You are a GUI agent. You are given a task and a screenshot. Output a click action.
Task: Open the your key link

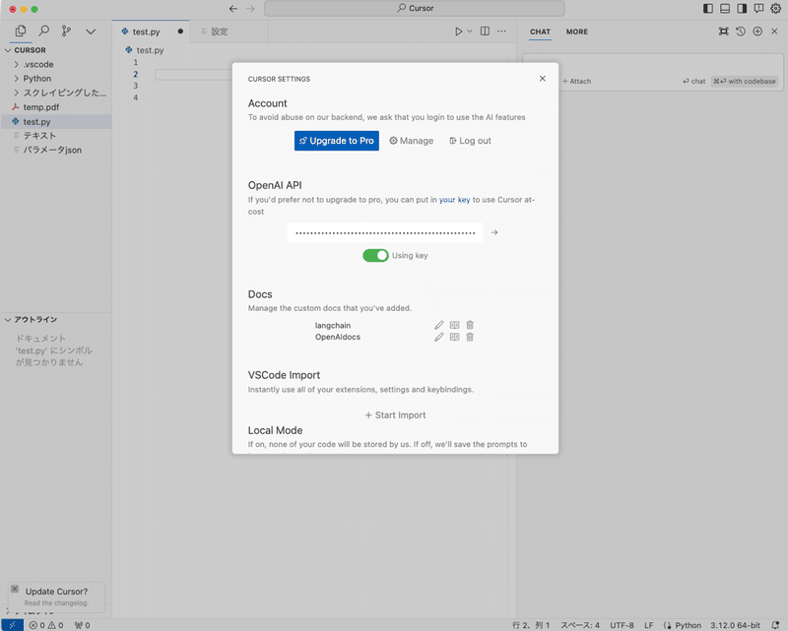454,200
